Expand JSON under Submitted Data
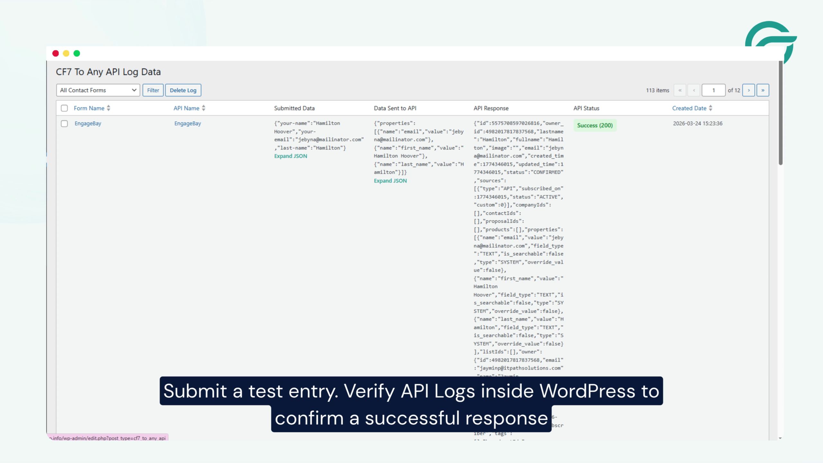The height and width of the screenshot is (463, 823). click(291, 156)
